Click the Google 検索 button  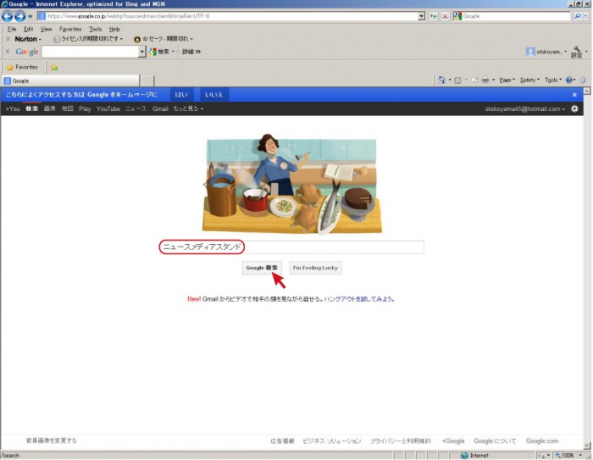[262, 268]
